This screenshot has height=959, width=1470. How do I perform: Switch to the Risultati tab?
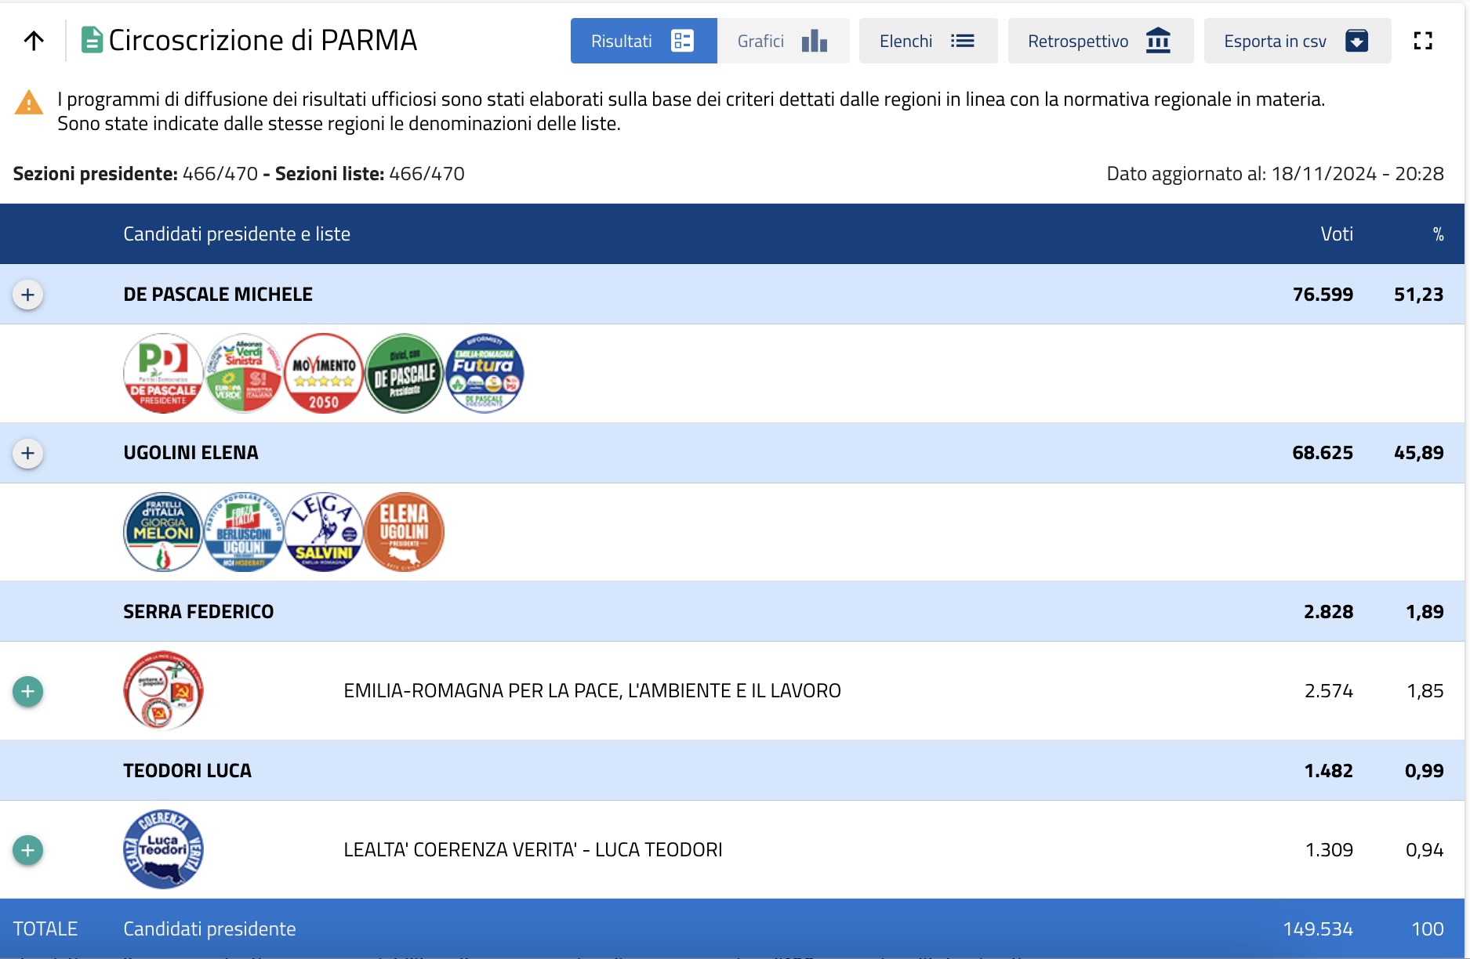(643, 41)
